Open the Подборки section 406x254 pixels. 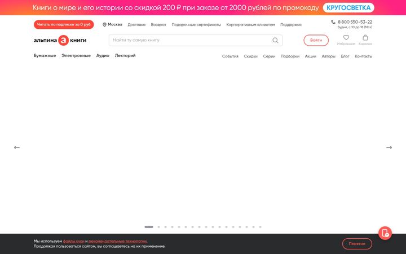tap(290, 56)
